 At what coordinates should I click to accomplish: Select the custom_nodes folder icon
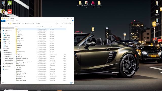coord(16,40)
